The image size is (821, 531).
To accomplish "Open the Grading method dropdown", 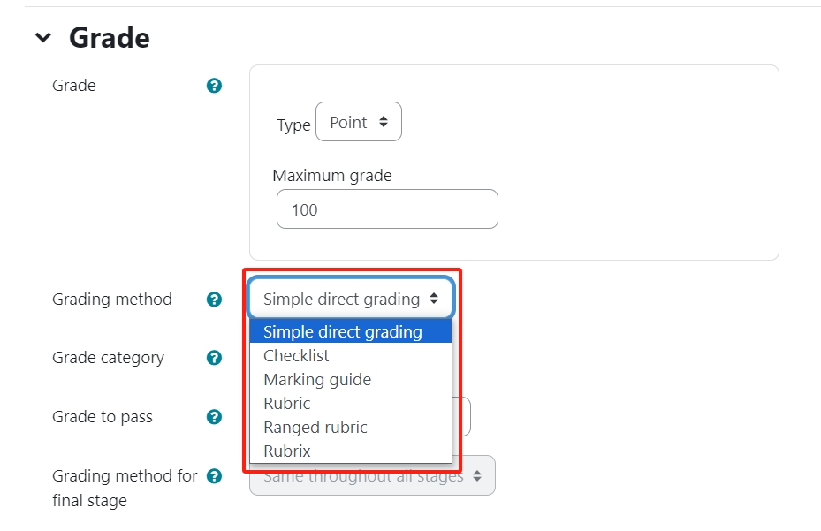I will pyautogui.click(x=351, y=299).
